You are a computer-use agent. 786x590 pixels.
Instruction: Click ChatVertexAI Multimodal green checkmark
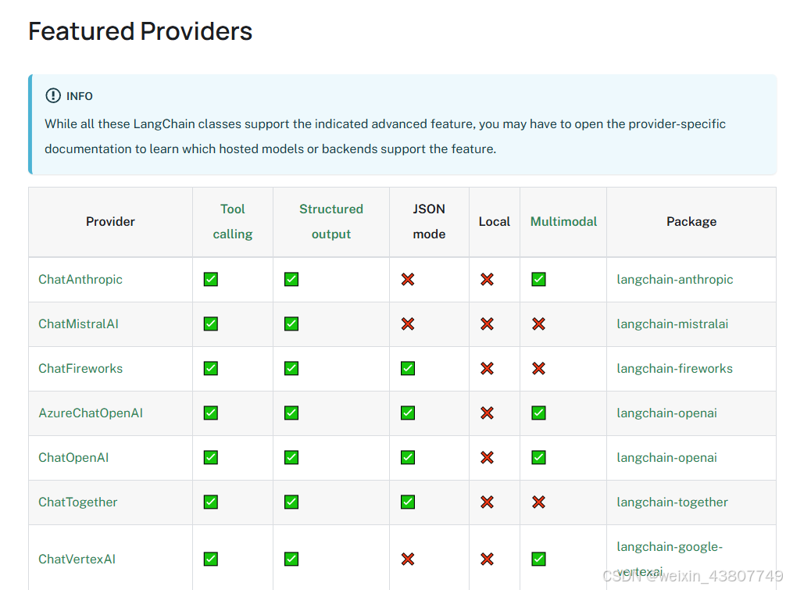(539, 559)
